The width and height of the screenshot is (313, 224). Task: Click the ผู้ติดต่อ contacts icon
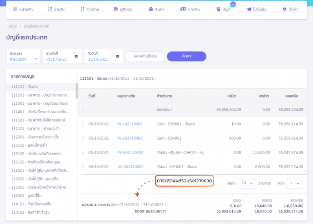[116, 9]
